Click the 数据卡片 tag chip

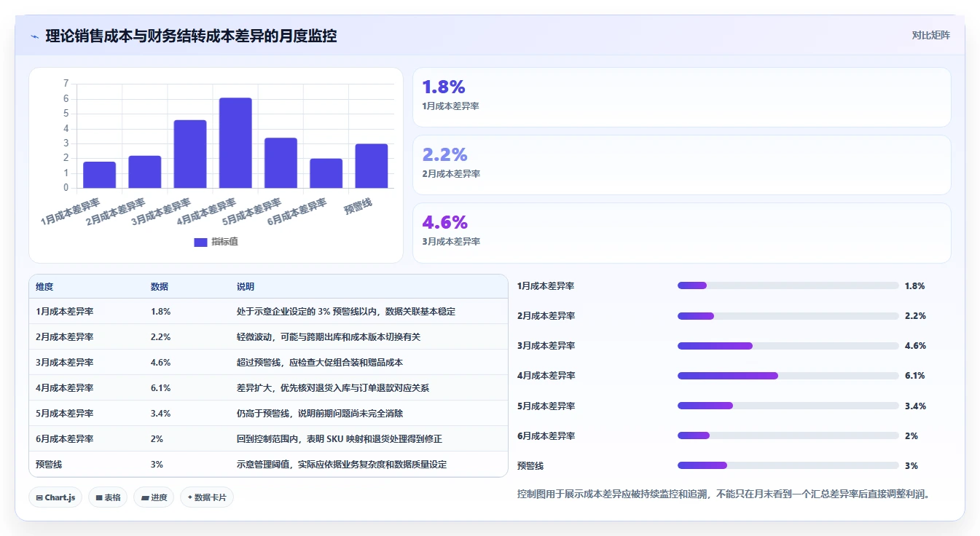click(x=207, y=497)
